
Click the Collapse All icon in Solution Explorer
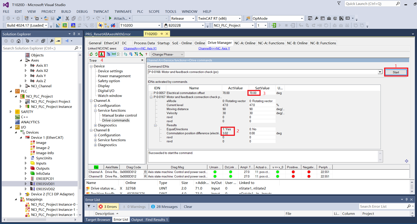pos(43,41)
